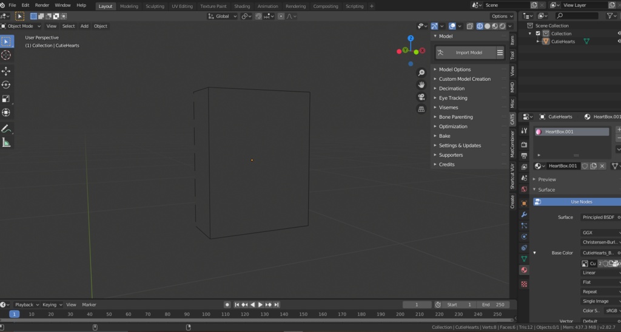Screen dimensions: 621x332
Task: Toggle Collection checkbox in outliner
Action: (538, 33)
